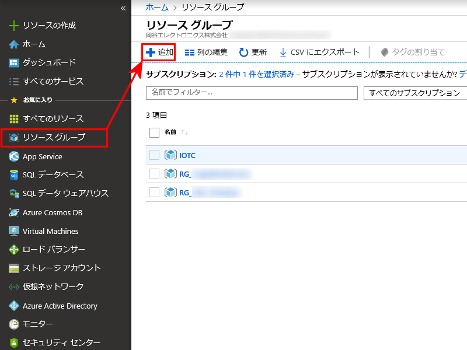The height and width of the screenshot is (350, 467).
Task: Select Azure Active Directory icon
Action: 14,306
